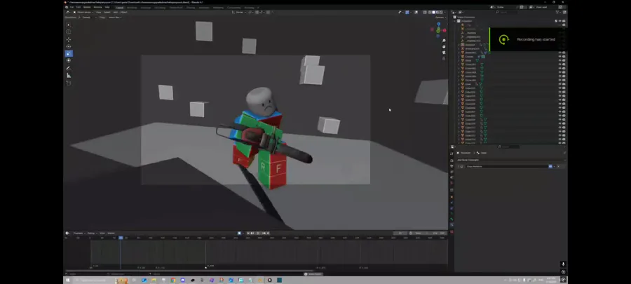The height and width of the screenshot is (284, 631).
Task: Open the Playback popover in the timeline
Action: [x=79, y=233]
